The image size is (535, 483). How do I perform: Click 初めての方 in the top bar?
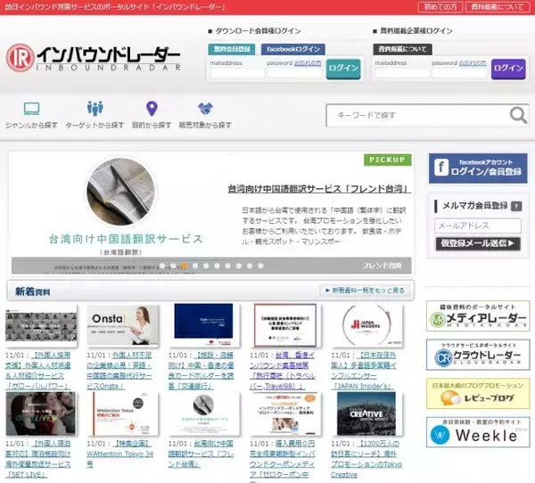point(440,7)
